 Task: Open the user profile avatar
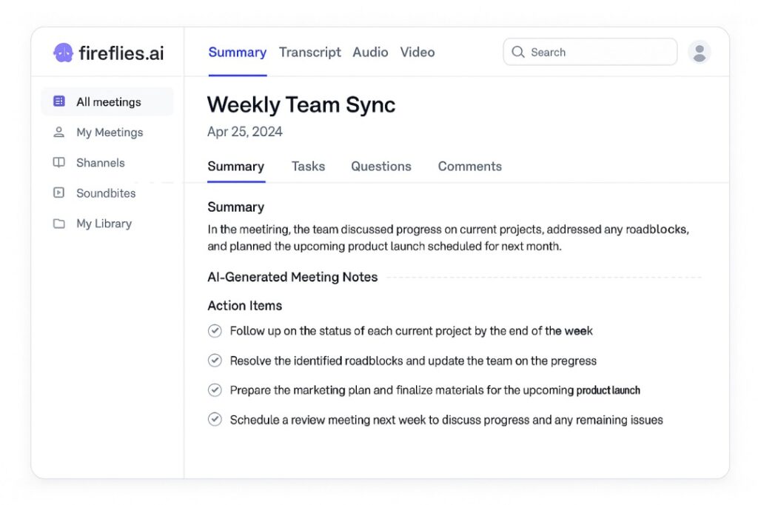coord(699,52)
